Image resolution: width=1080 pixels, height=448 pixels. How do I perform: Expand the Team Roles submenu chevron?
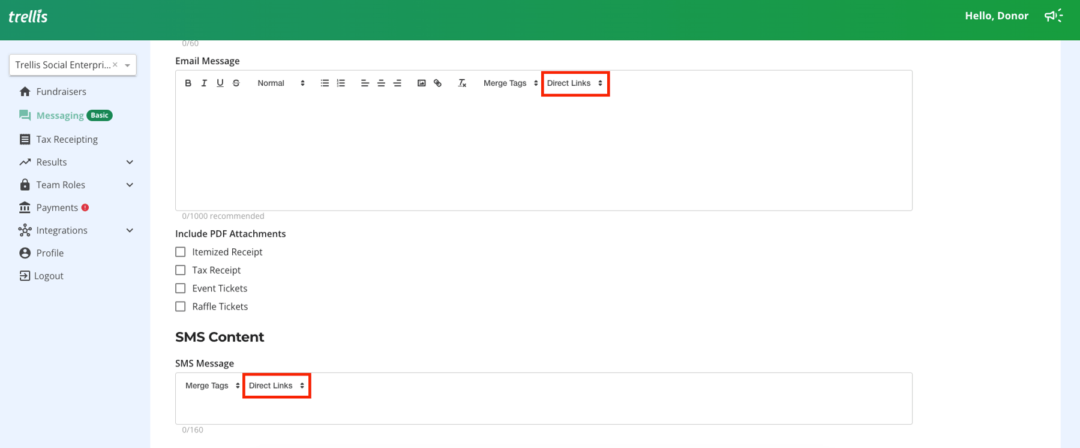[130, 185]
